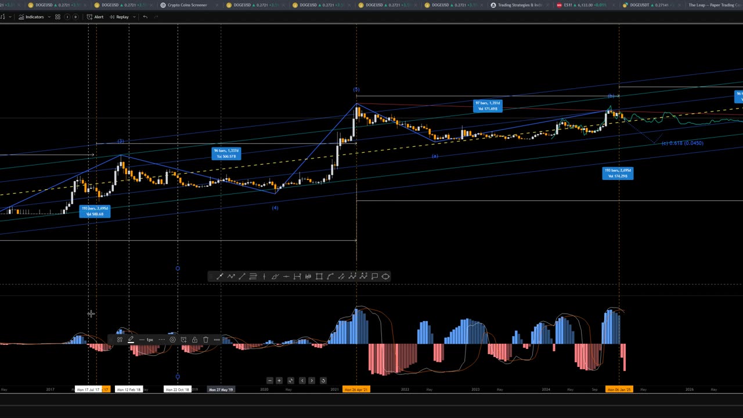This screenshot has height=418, width=743.
Task: Zoom out the chart with minus button
Action: (269, 381)
